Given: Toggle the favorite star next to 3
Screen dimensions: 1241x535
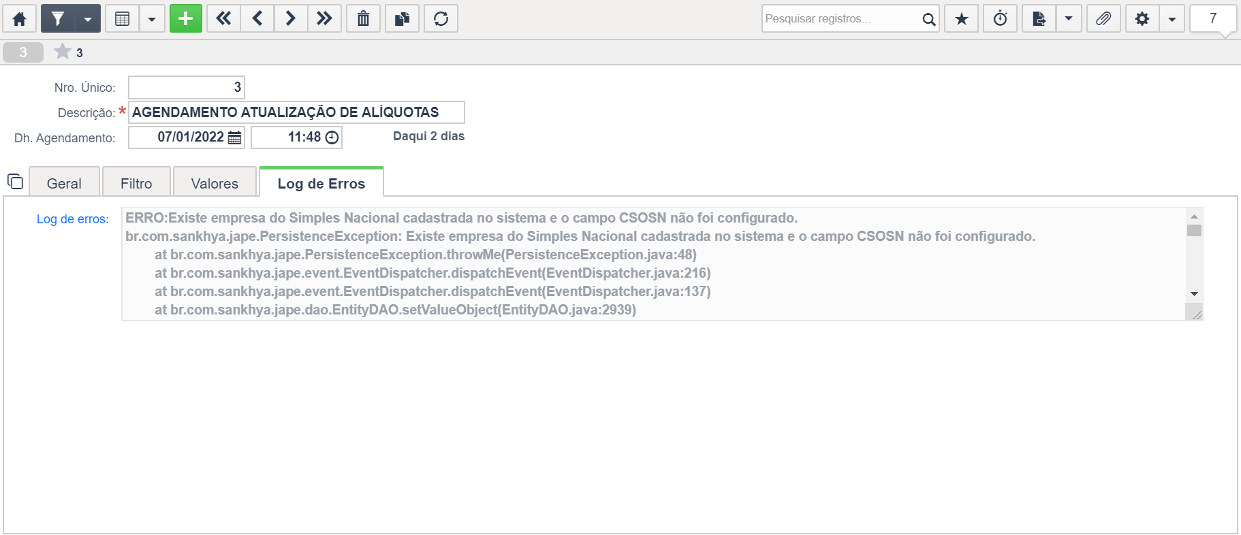Looking at the screenshot, I should 63,52.
